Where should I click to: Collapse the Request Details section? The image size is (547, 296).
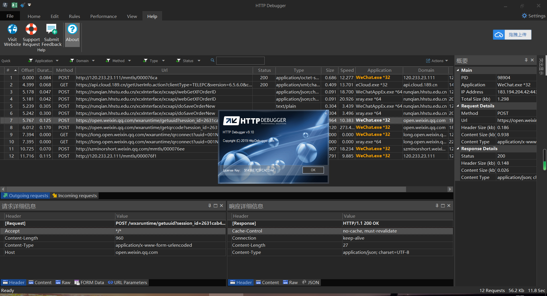pos(458,106)
